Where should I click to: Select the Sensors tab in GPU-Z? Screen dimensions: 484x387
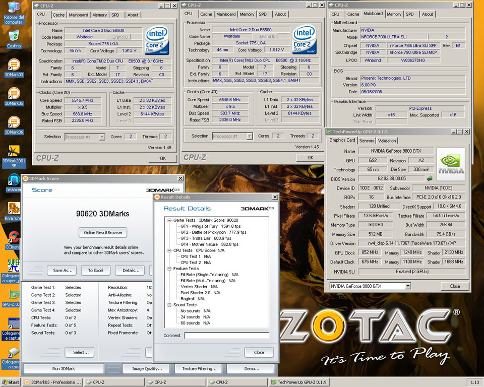[367, 141]
